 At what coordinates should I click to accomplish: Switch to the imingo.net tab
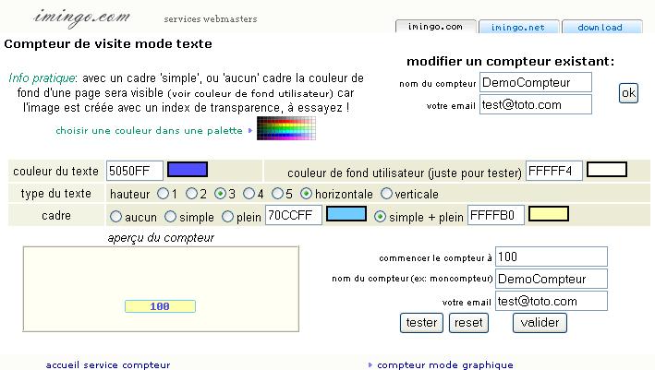click(x=517, y=27)
